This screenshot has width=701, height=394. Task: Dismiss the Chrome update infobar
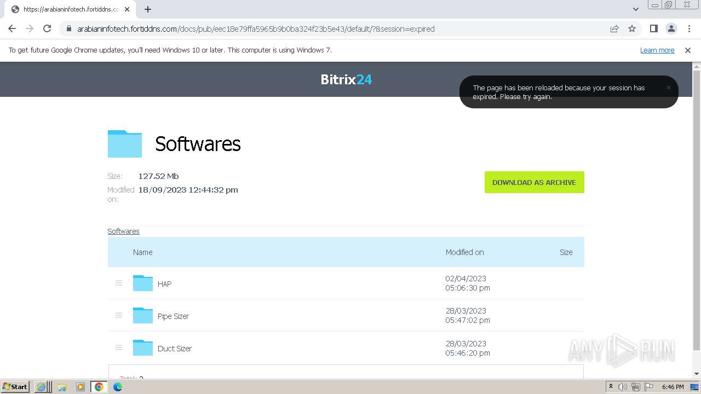point(688,50)
